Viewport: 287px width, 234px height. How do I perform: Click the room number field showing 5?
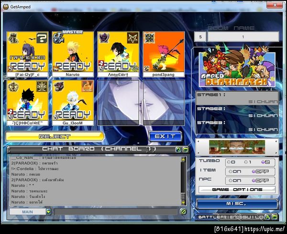(x=200, y=37)
